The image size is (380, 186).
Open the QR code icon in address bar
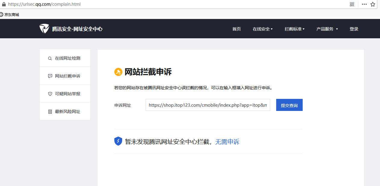point(352,4)
